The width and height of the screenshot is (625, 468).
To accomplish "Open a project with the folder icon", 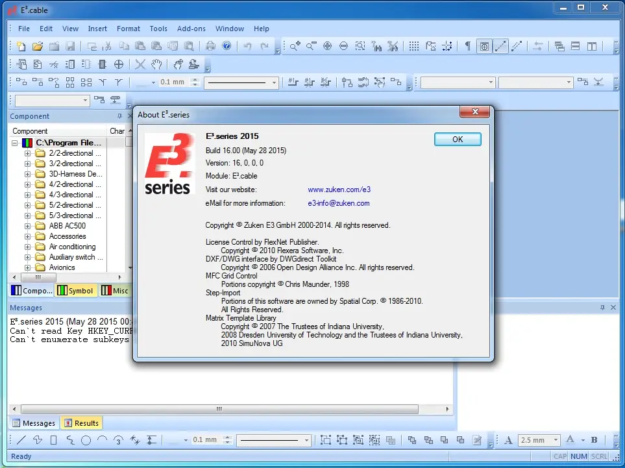I will pos(38,46).
